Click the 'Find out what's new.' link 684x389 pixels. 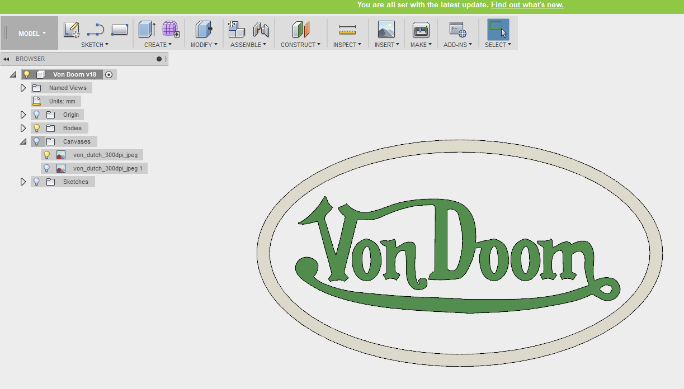point(527,5)
